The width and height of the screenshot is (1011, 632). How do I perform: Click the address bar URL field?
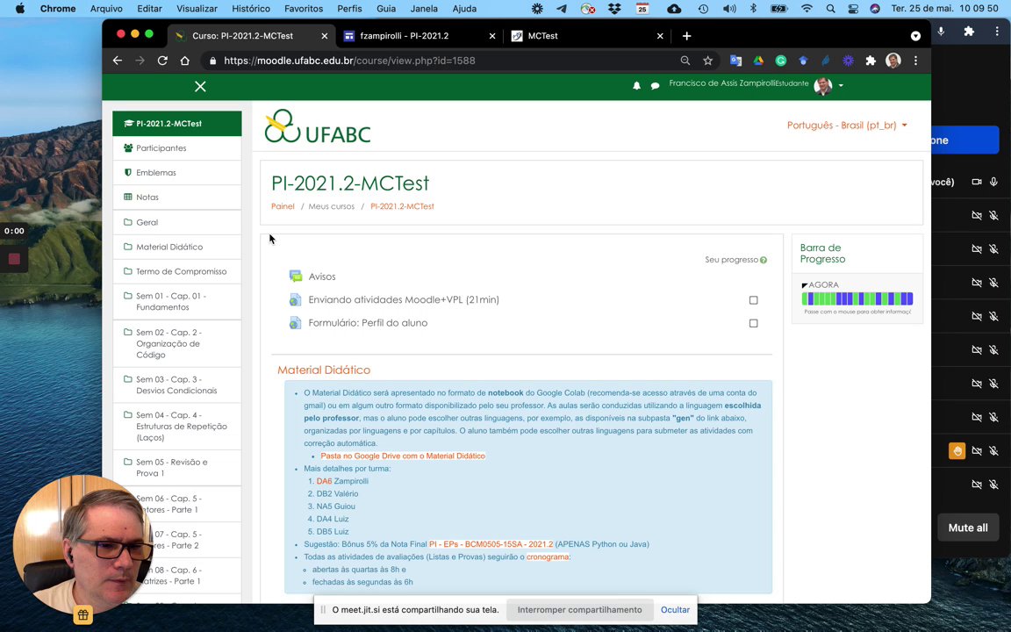coord(439,61)
